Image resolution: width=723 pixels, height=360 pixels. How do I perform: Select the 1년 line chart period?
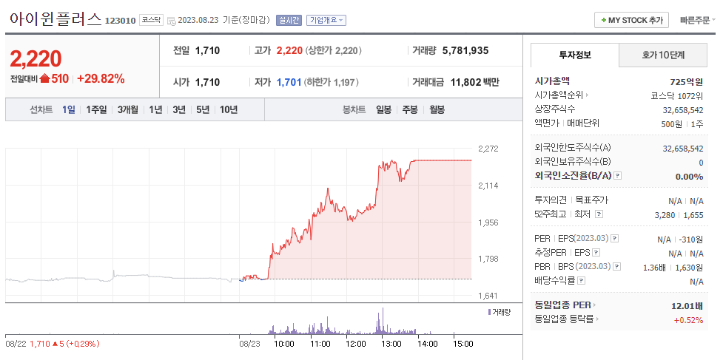155,109
